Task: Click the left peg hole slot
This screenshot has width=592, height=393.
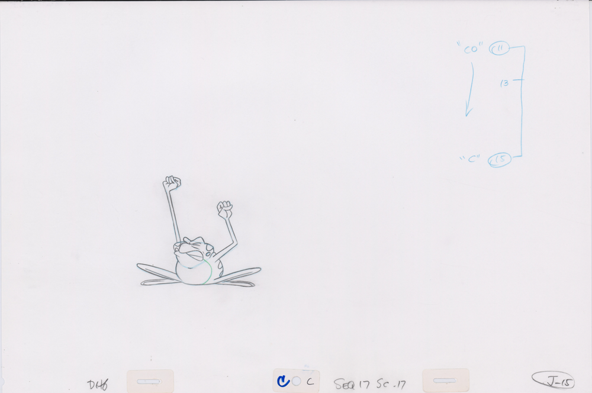Action: (150, 381)
